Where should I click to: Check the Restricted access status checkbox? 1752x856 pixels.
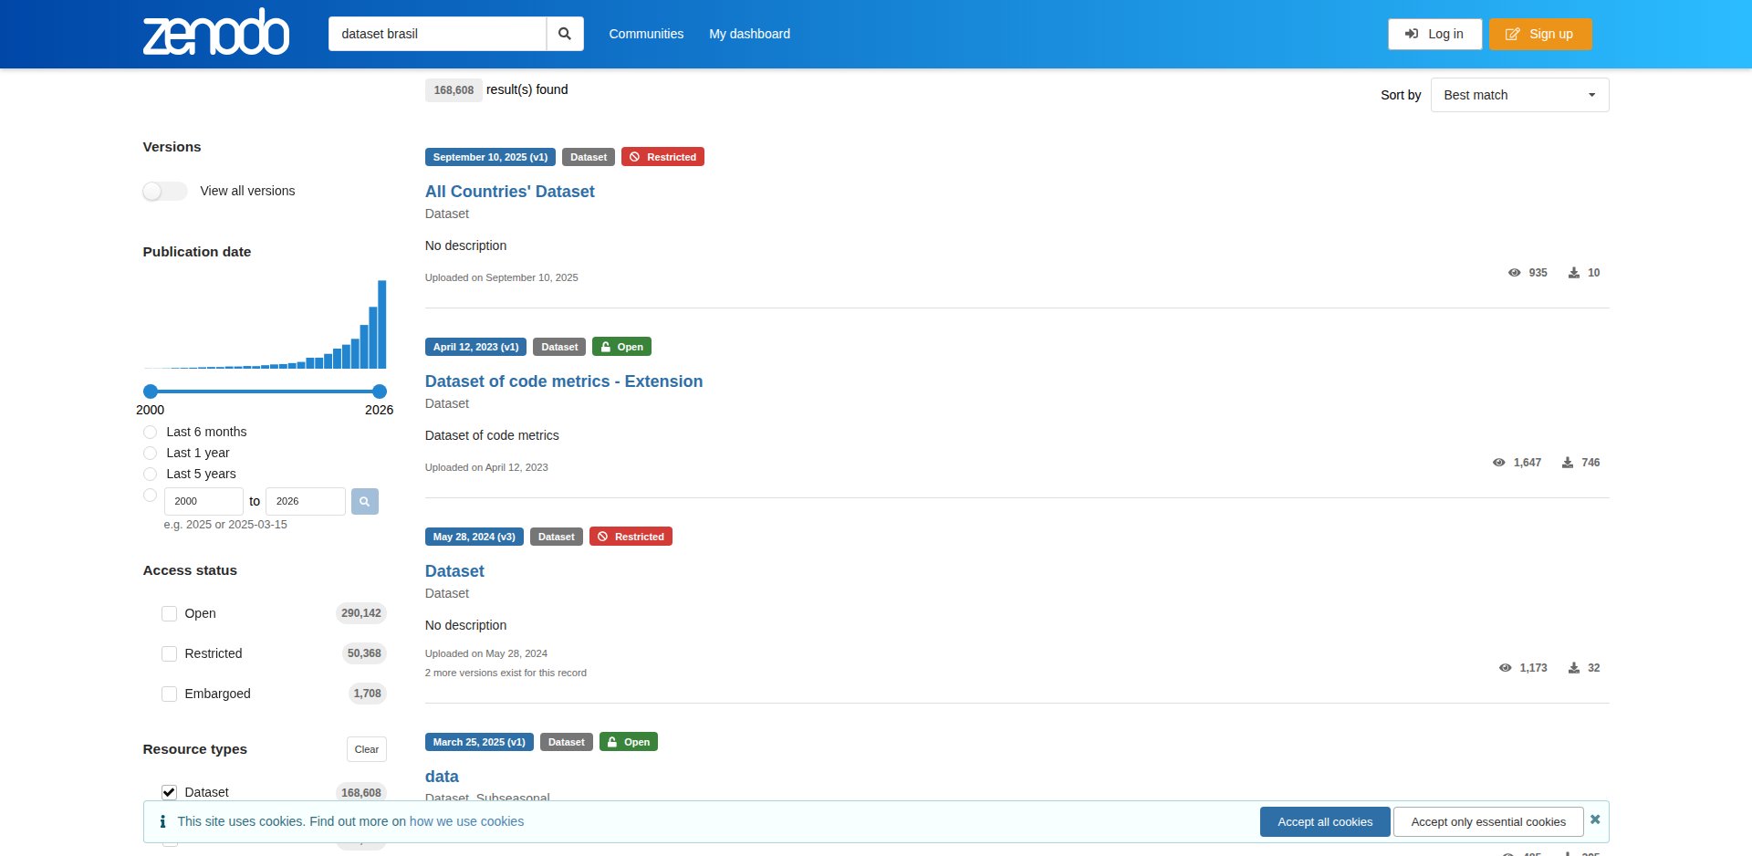169,653
